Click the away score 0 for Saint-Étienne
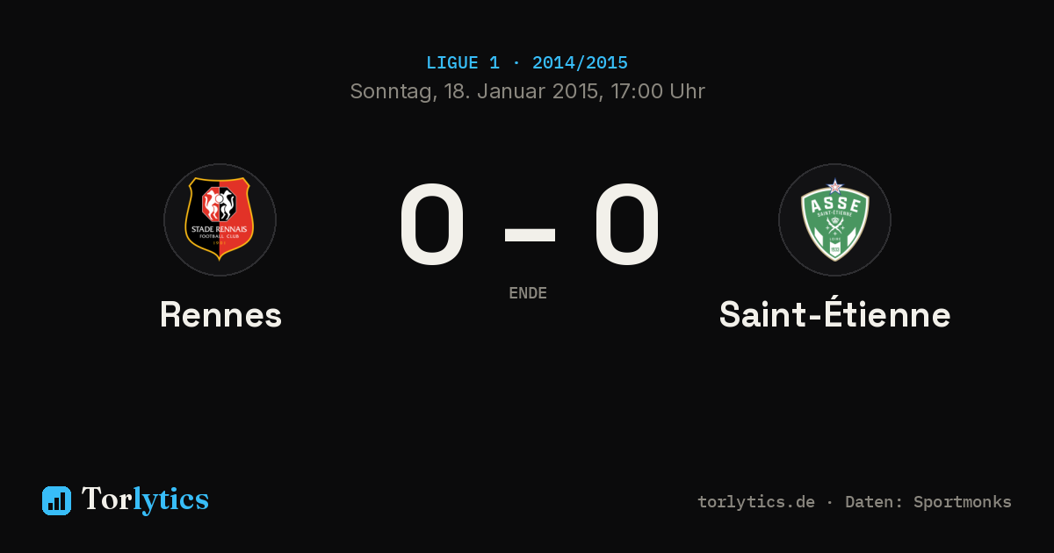Image resolution: width=1054 pixels, height=553 pixels. coord(627,226)
